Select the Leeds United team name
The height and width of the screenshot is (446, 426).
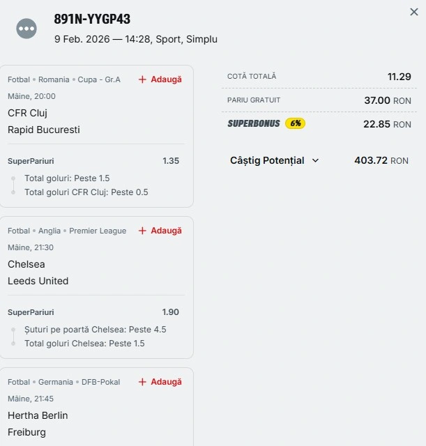pyautogui.click(x=38, y=281)
